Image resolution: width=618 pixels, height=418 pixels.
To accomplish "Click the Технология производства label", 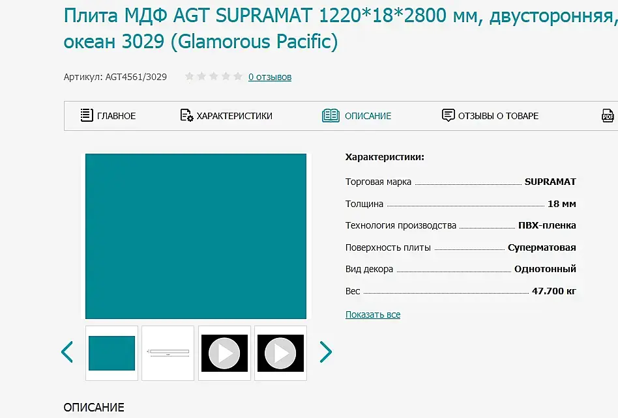I will point(401,225).
